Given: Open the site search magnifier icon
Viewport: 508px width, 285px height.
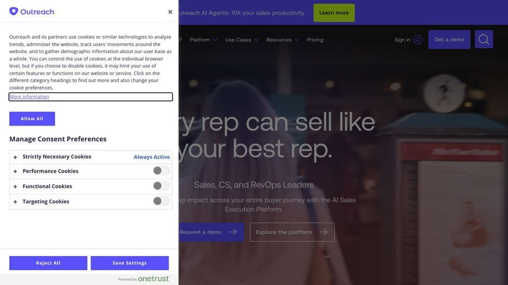Looking at the screenshot, I should 484,39.
